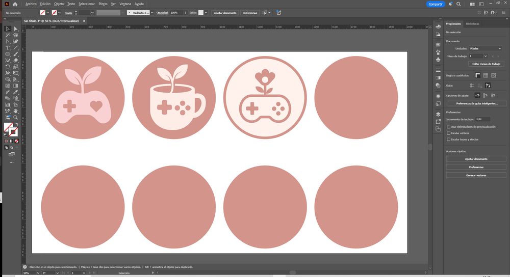Select the Paintbrush tool
Viewport: 510px width, 277px height.
click(x=15, y=54)
